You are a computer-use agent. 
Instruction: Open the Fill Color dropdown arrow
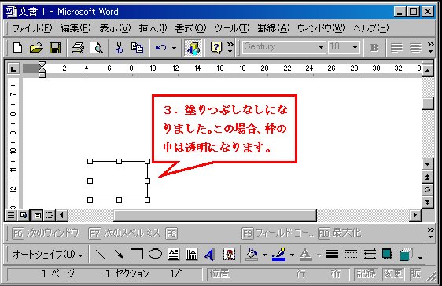tap(264, 255)
